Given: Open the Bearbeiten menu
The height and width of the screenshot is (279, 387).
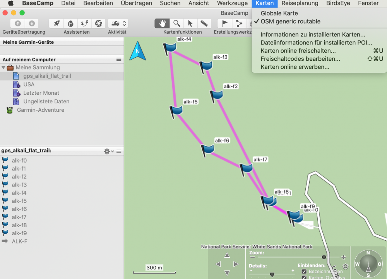Looking at the screenshot, I should pyautogui.click(x=98, y=3).
